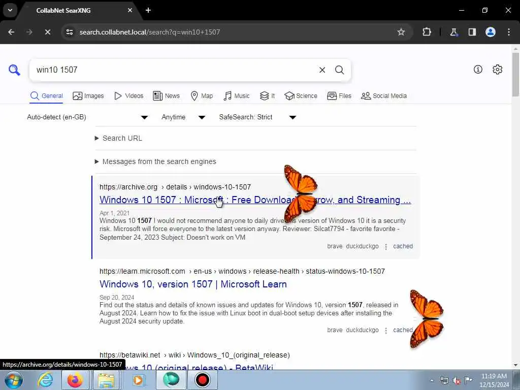This screenshot has height=390, width=520.
Task: Go back with the browser back arrow
Action: pos(11,32)
